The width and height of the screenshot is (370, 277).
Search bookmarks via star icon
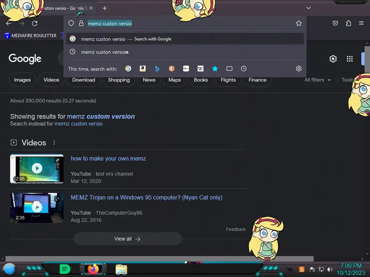pos(215,69)
